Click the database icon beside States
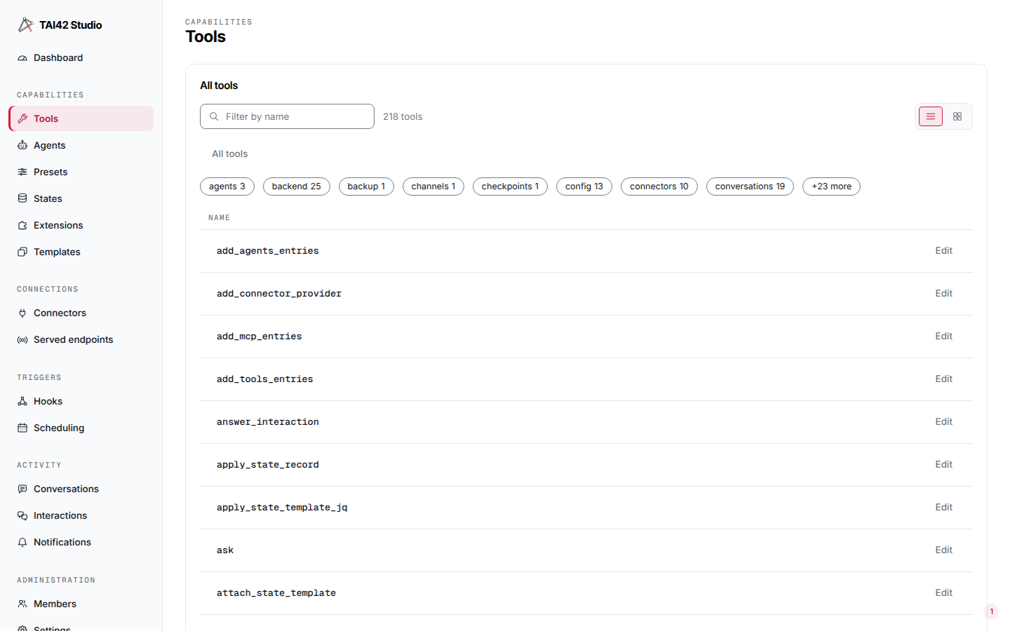Screen dimensions: 1010x631 pos(22,199)
